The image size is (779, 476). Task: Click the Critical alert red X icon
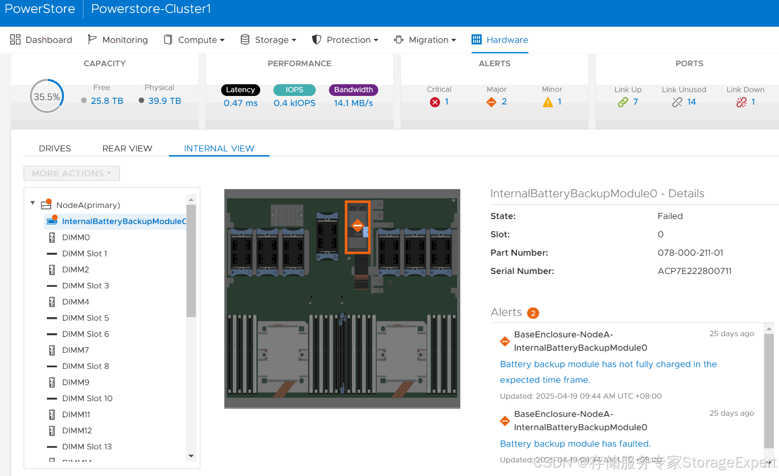coord(435,102)
